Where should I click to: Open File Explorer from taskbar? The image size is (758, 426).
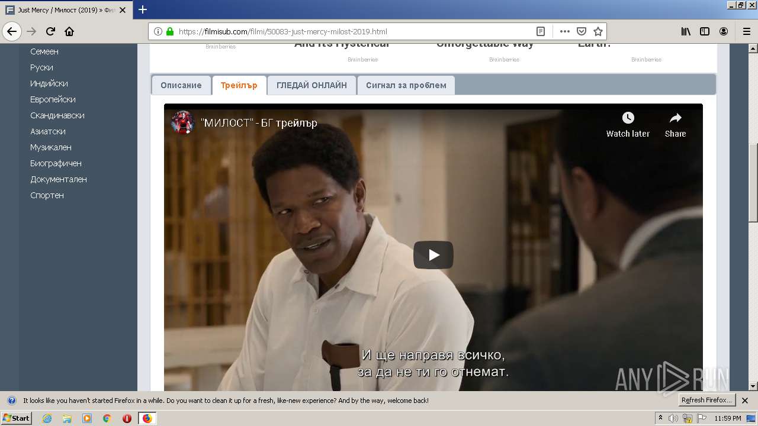[x=67, y=418]
